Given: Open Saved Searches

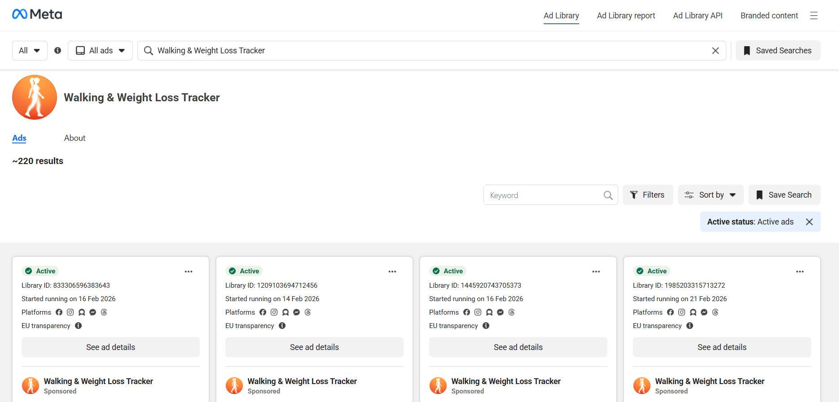Looking at the screenshot, I should 778,51.
